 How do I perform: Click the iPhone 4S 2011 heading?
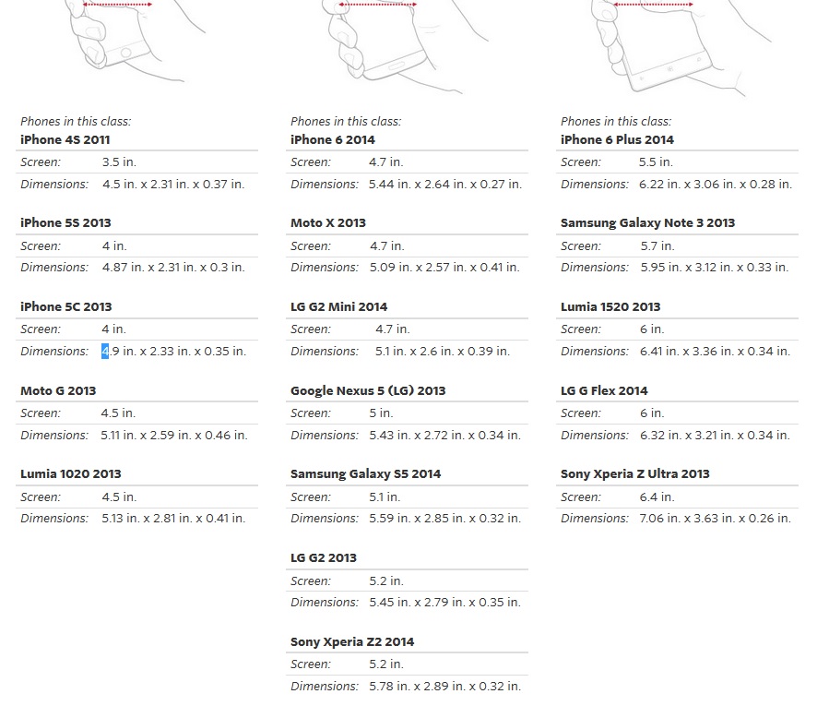click(65, 140)
